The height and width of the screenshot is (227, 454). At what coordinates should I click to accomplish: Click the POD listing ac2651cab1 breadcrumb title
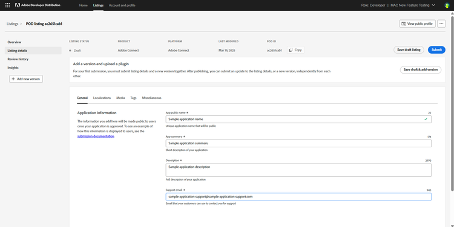(x=44, y=24)
